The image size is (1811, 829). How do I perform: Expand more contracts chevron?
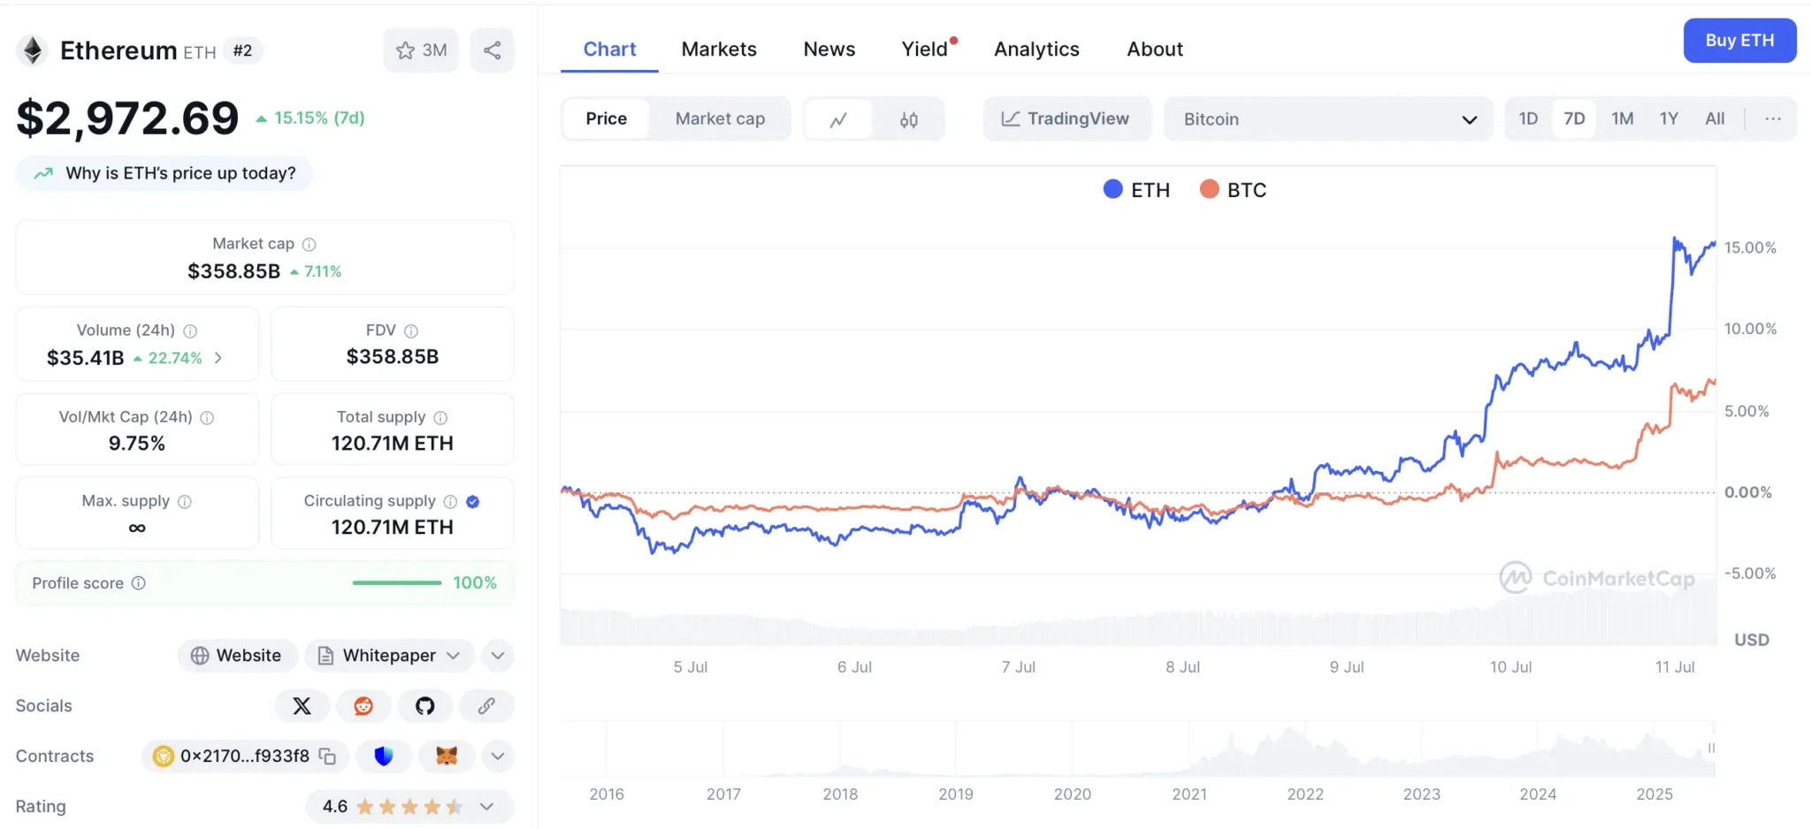(x=498, y=757)
